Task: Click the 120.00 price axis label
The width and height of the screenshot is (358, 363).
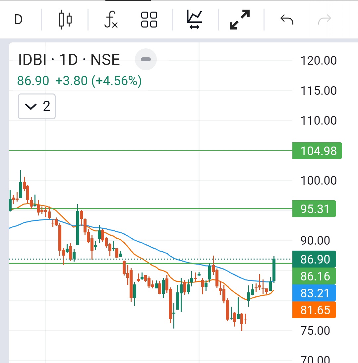Action: [x=319, y=61]
